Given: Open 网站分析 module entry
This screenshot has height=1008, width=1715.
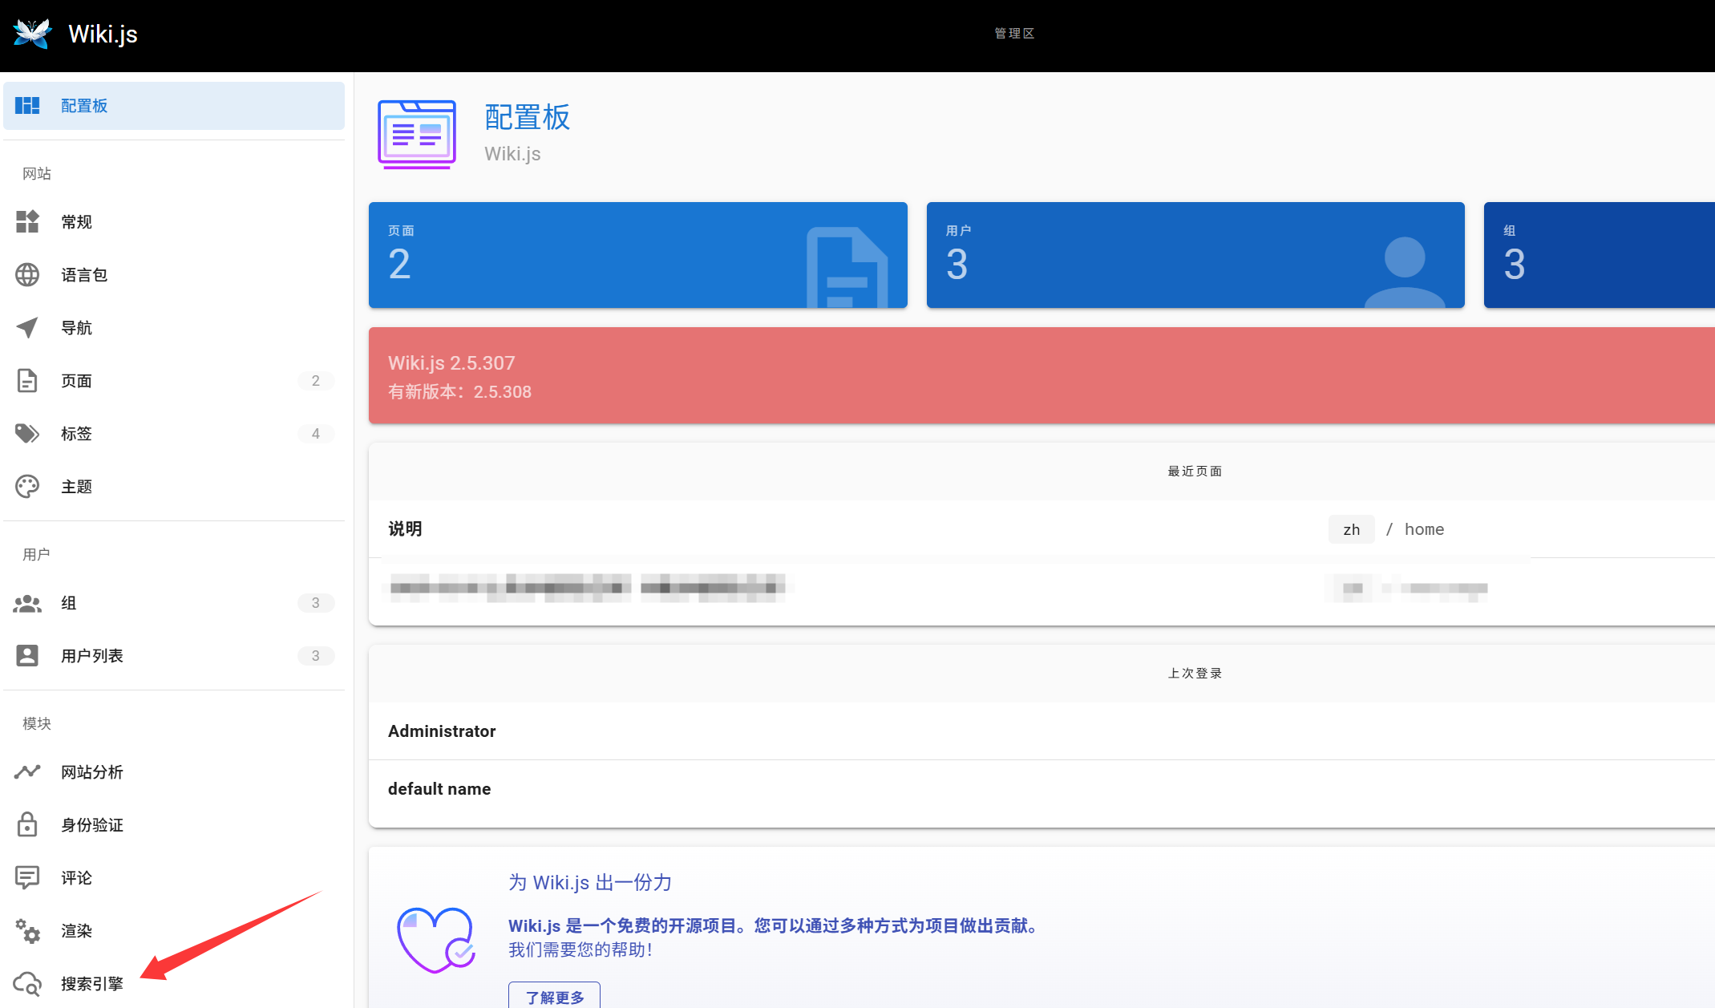Looking at the screenshot, I should click(174, 772).
